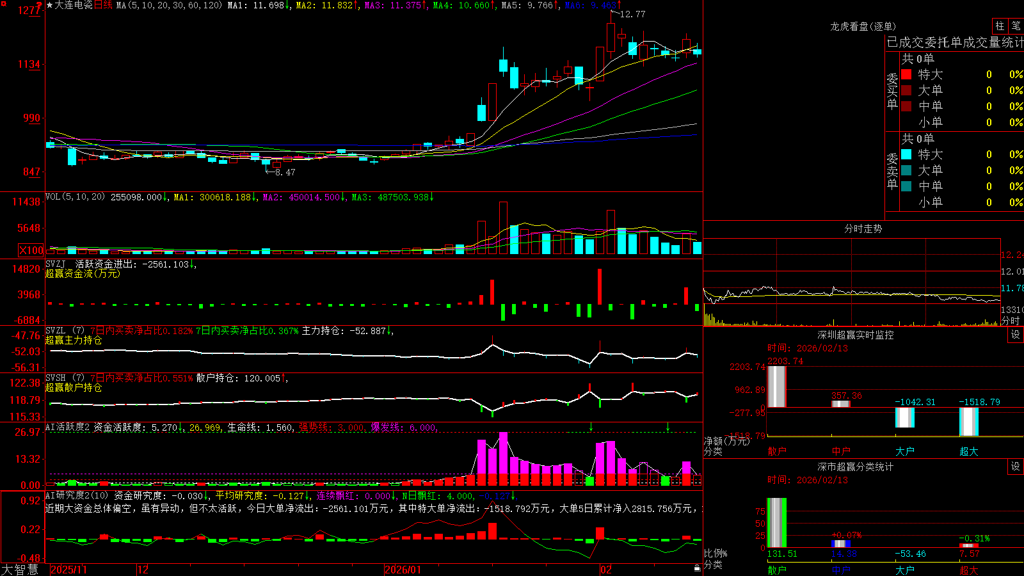
Task: Click the 深市超赢分类统计 panel title
Action: 855,467
